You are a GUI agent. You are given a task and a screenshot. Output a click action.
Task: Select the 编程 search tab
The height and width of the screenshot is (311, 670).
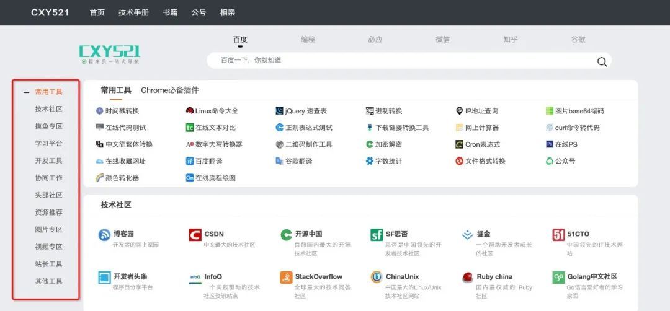click(x=308, y=40)
